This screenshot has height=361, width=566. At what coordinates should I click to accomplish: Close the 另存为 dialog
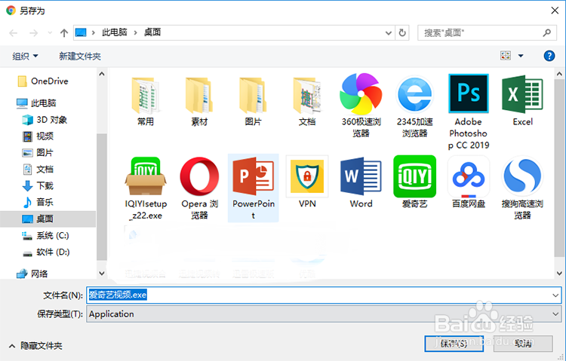[x=555, y=11]
